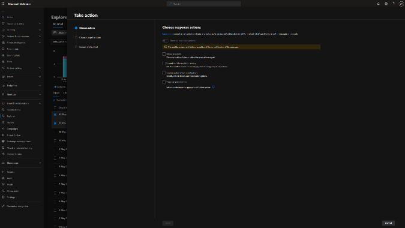Click the Settings gear in the sidebar
Viewport: 405px width, 228px height.
(3, 197)
